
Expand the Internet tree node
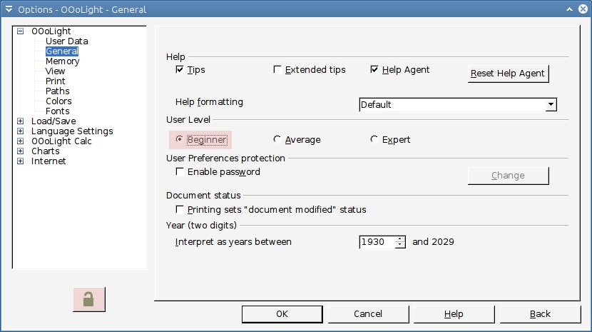click(x=21, y=161)
